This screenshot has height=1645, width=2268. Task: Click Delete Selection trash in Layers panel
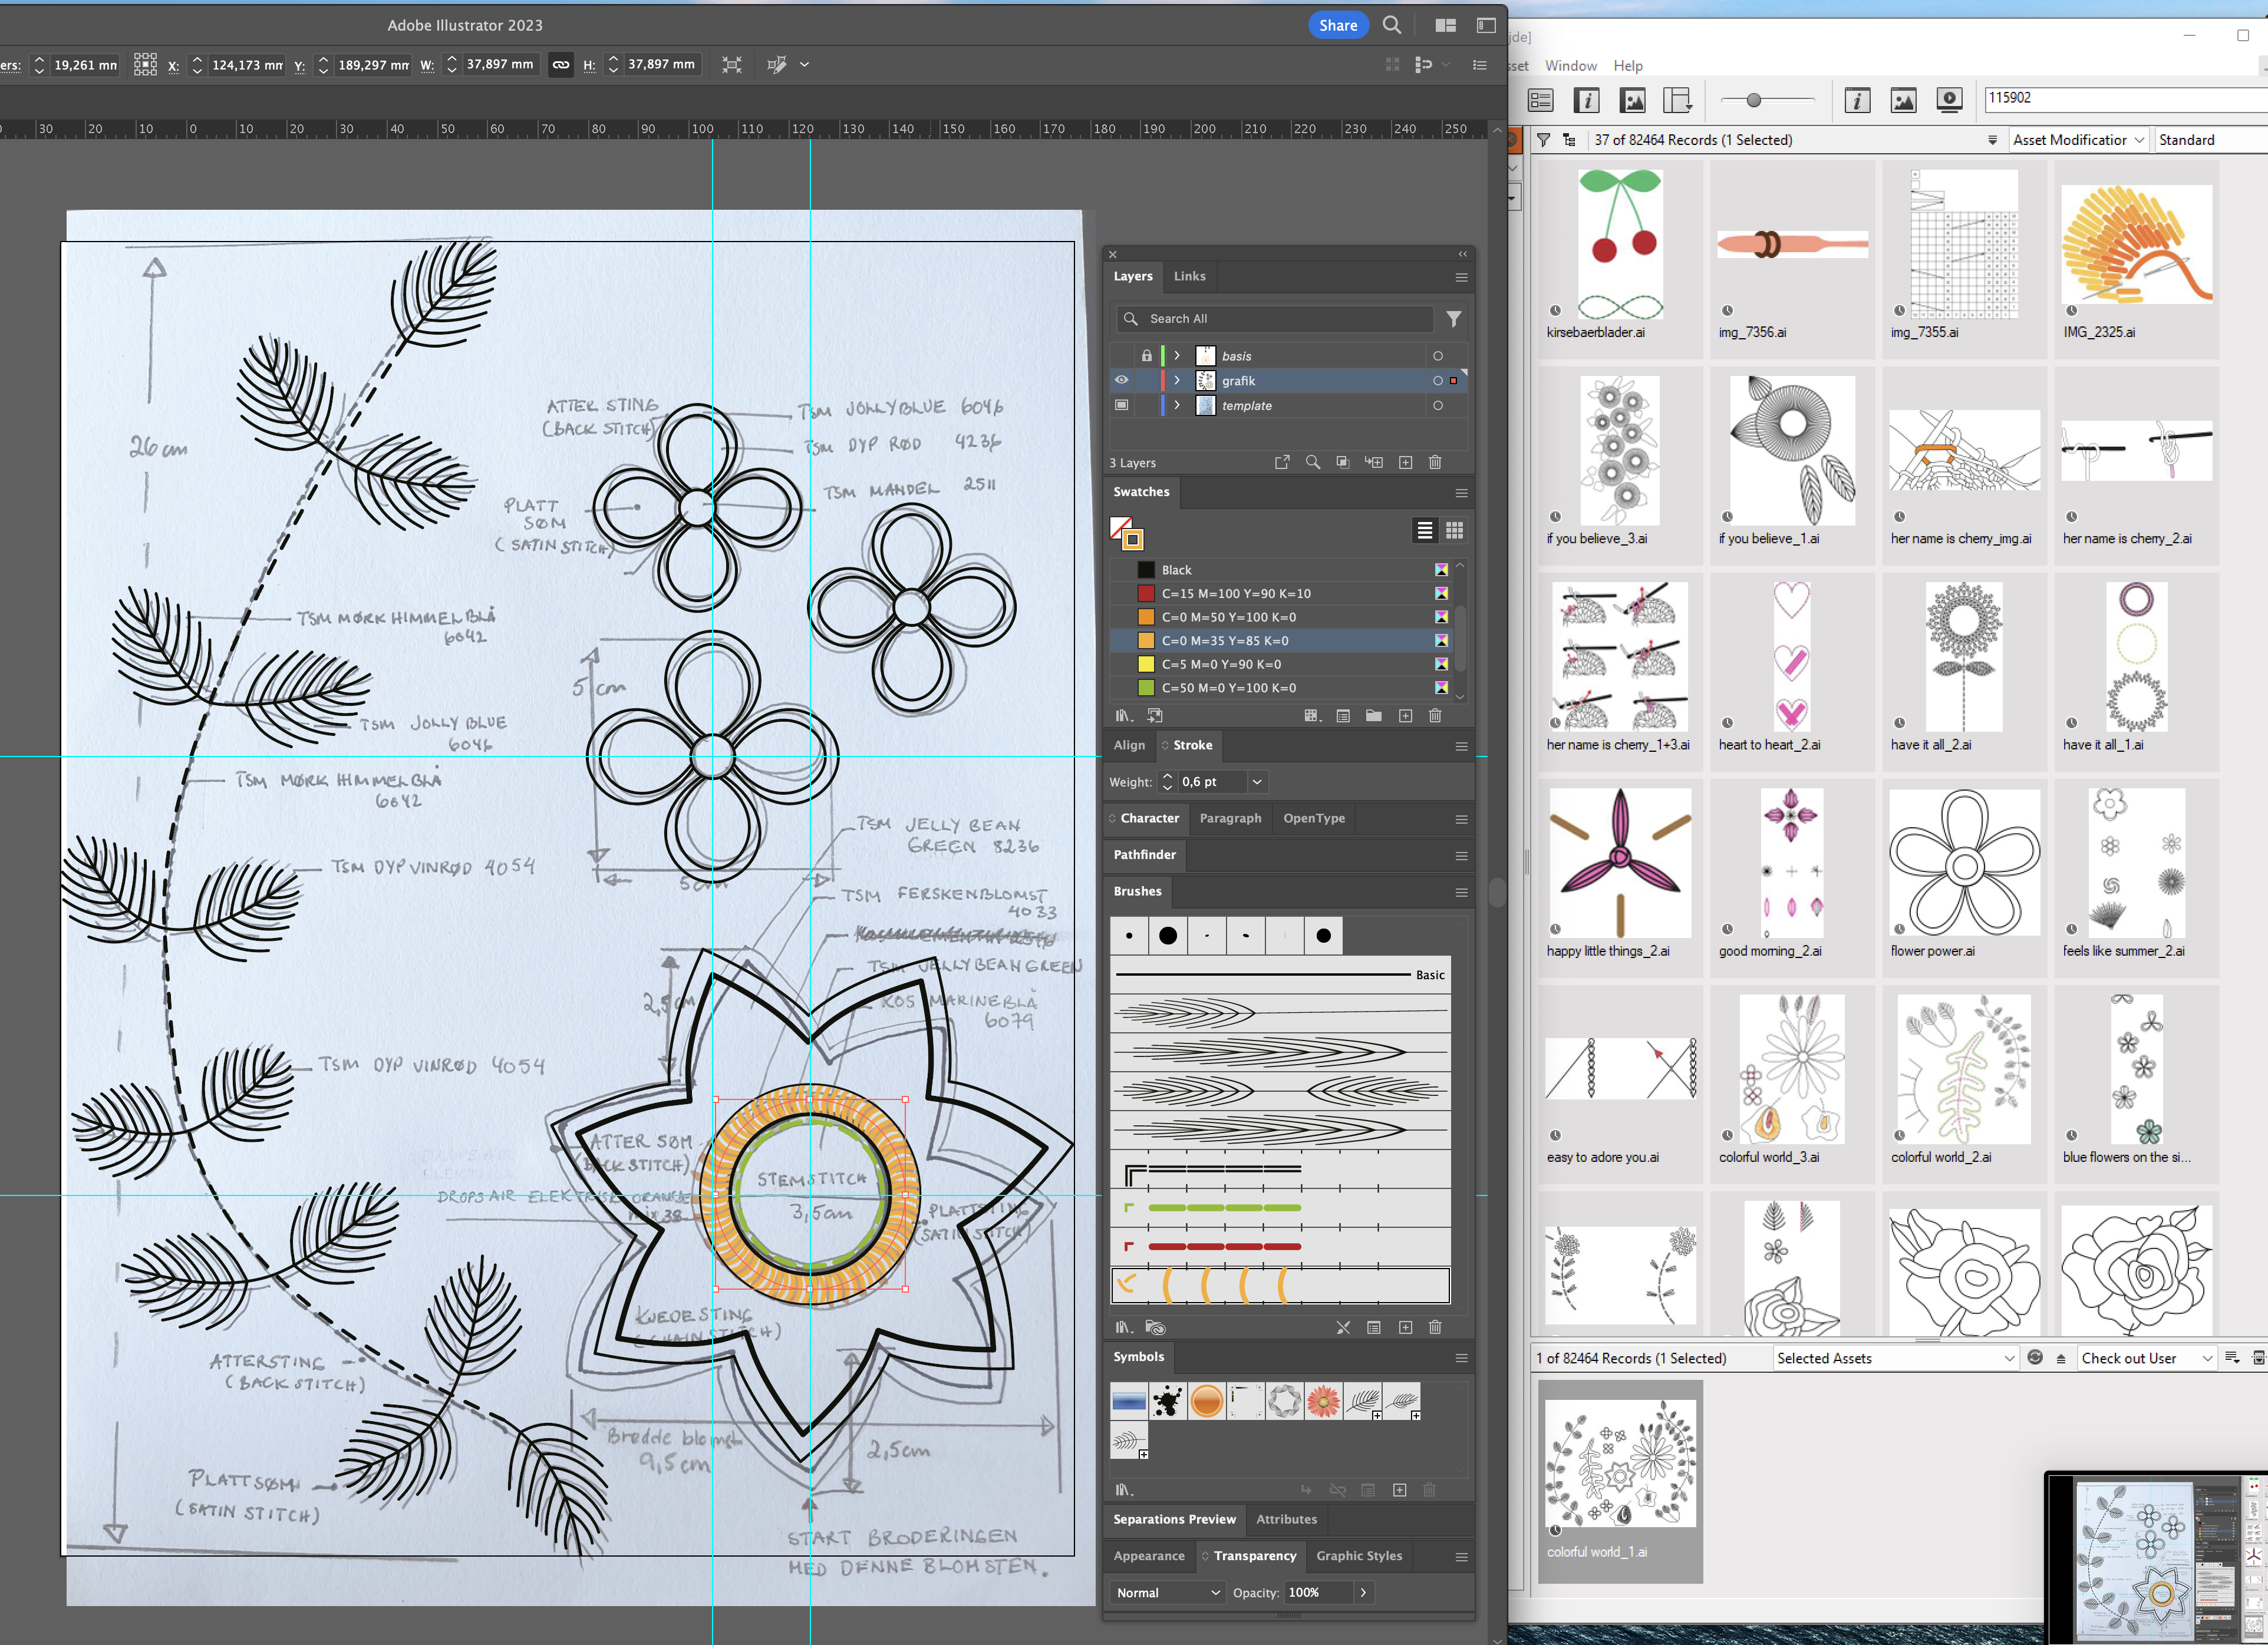pos(1435,463)
